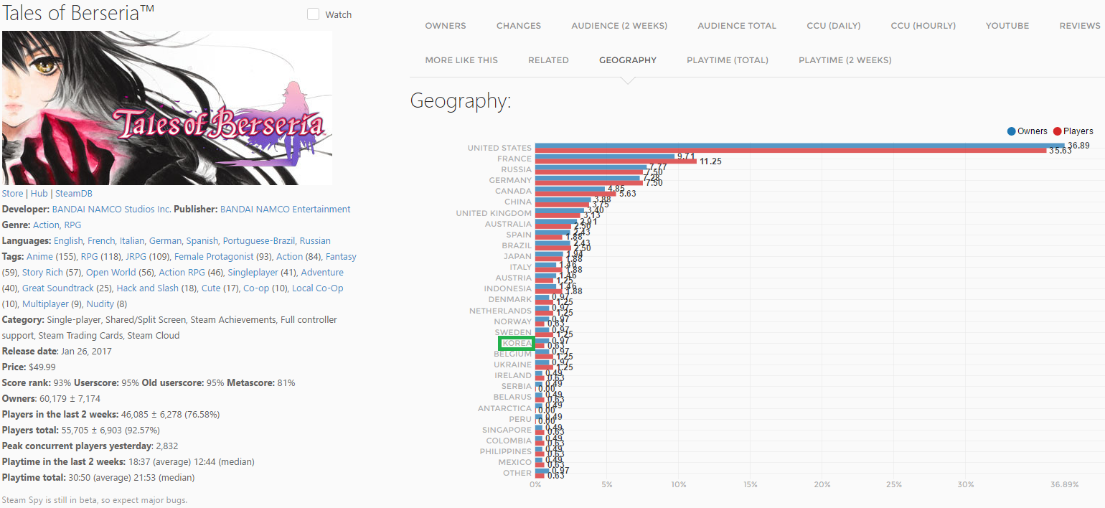Click the Tales of Berseria title
1105x508 pixels.
click(x=79, y=12)
